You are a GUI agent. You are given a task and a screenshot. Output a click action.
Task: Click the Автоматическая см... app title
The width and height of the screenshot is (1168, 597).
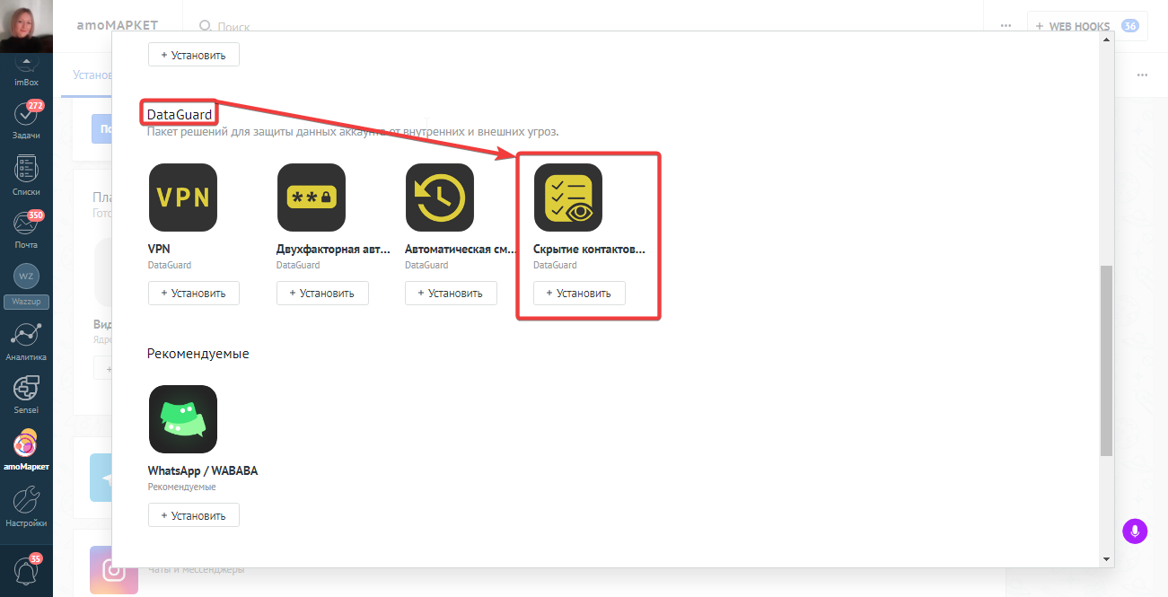pyautogui.click(x=460, y=249)
